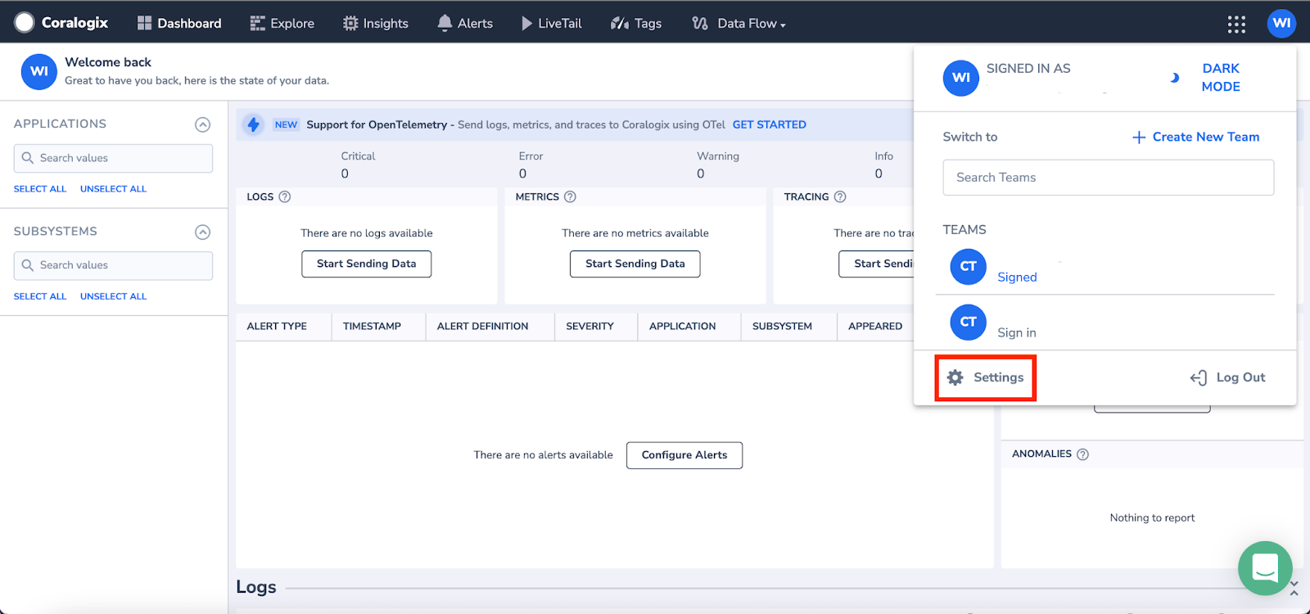Select all subsystems
This screenshot has height=614, width=1310.
(x=40, y=296)
